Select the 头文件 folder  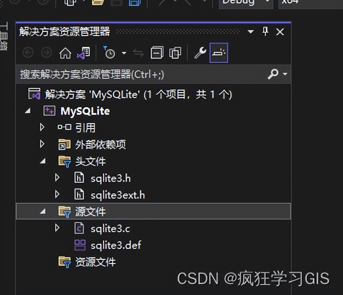click(x=90, y=162)
